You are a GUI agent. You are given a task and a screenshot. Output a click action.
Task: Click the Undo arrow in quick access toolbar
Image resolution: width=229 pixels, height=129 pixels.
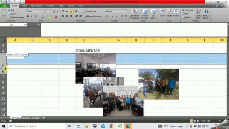[x=9, y=1]
